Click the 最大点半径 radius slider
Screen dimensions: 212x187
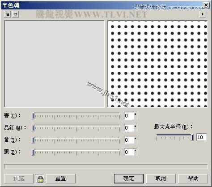pyautogui.click(x=175, y=137)
